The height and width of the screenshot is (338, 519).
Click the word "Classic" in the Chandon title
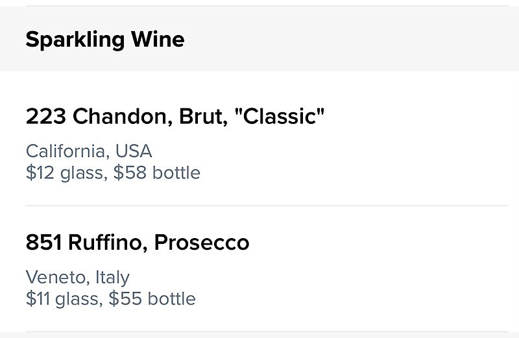click(280, 117)
